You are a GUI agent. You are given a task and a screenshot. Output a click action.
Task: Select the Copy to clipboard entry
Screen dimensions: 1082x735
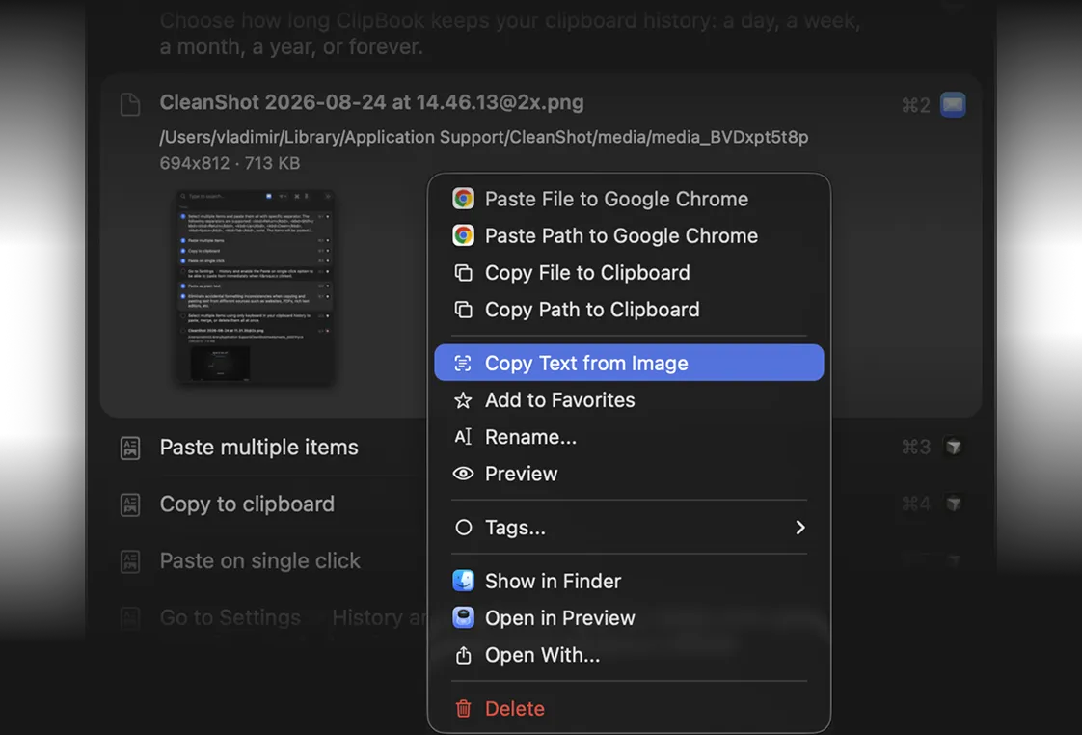point(247,504)
